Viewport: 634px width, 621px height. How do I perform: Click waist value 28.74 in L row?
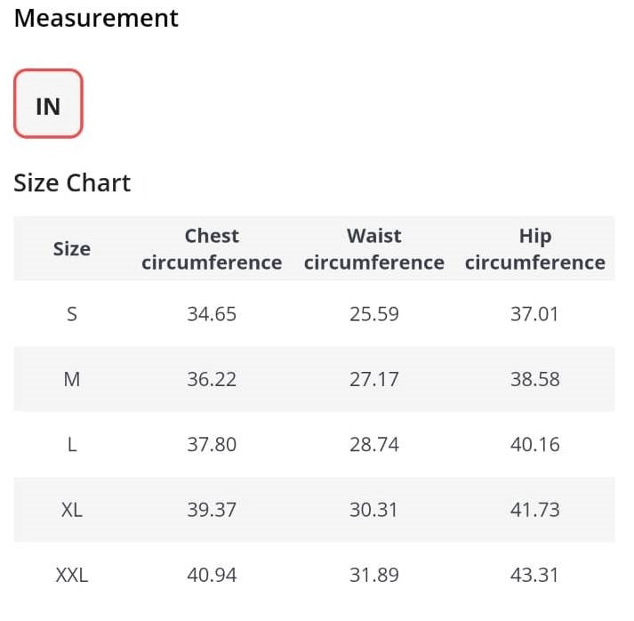coord(374,444)
